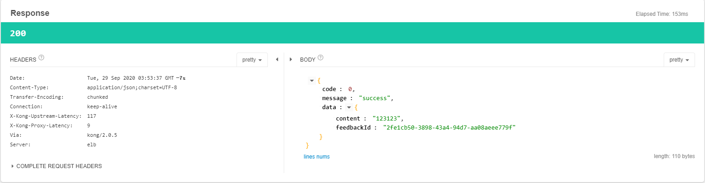Select the feedbackId UUID value
Screen dimensions: 705x183
450,128
